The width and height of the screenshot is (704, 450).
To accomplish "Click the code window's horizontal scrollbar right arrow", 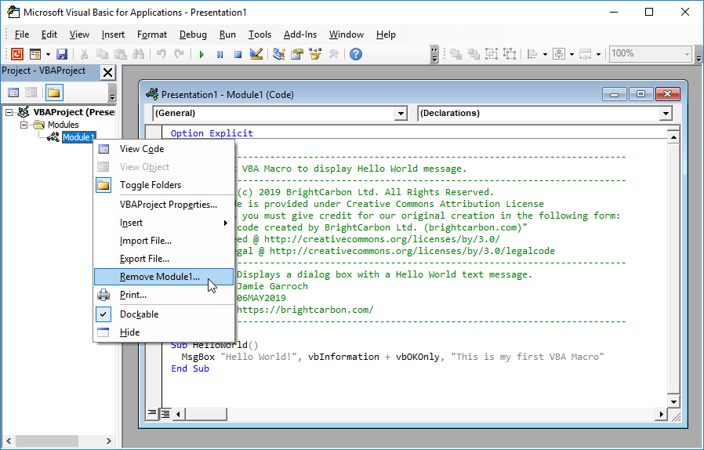I will (x=662, y=413).
